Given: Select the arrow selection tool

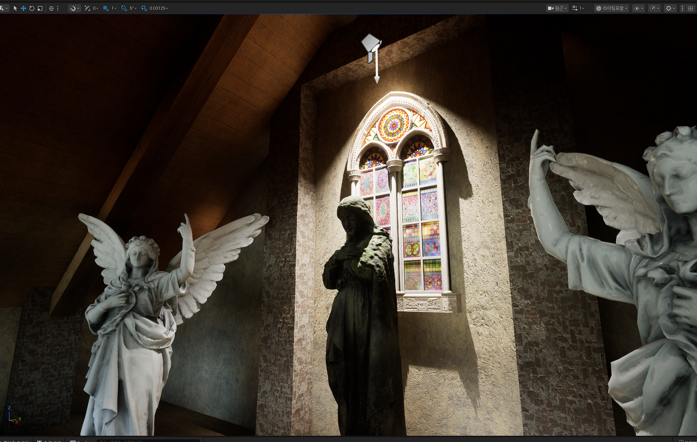Looking at the screenshot, I should pyautogui.click(x=15, y=8).
